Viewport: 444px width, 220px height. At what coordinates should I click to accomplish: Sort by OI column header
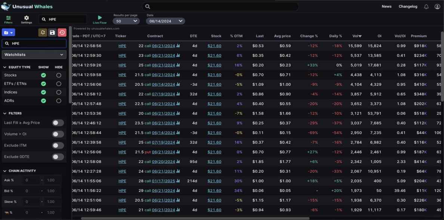tap(379, 36)
